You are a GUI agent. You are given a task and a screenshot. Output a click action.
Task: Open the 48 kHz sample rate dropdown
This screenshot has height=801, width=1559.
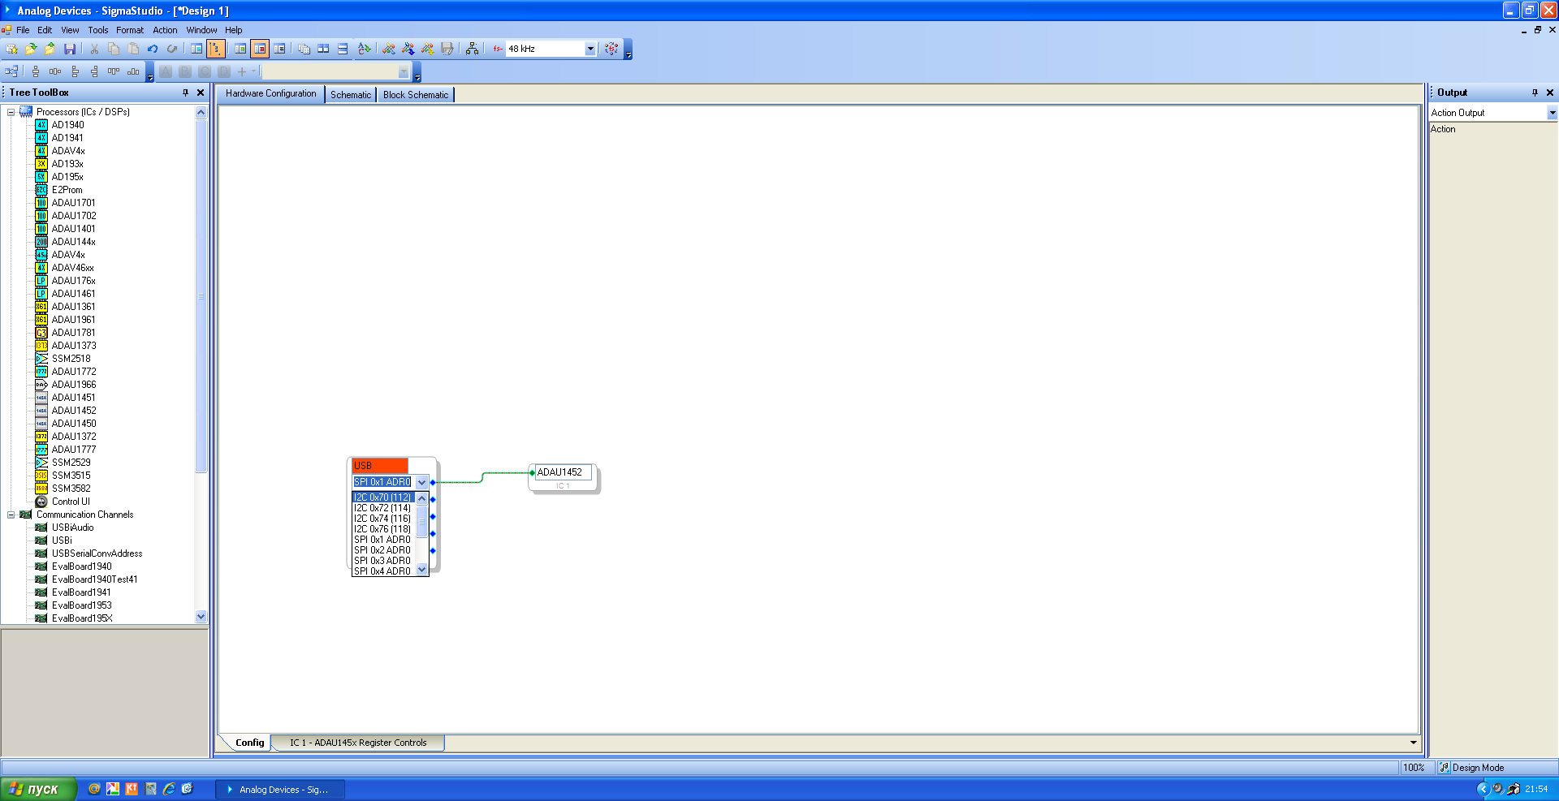(x=590, y=49)
